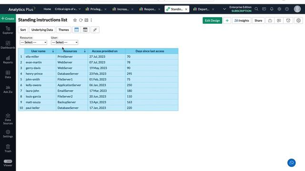Open Underlying Data
305x171 pixels.
(42, 30)
